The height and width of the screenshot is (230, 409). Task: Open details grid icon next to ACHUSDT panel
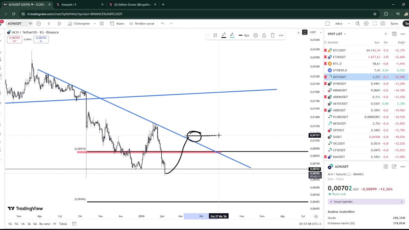coord(386,166)
